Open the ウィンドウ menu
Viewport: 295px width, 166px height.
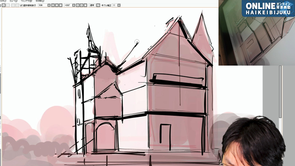pyautogui.click(x=26, y=1)
